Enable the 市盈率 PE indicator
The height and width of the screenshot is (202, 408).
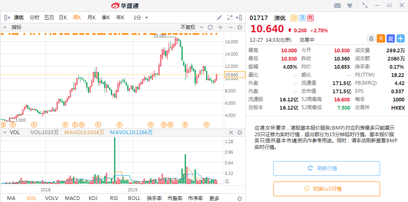tap(175, 198)
